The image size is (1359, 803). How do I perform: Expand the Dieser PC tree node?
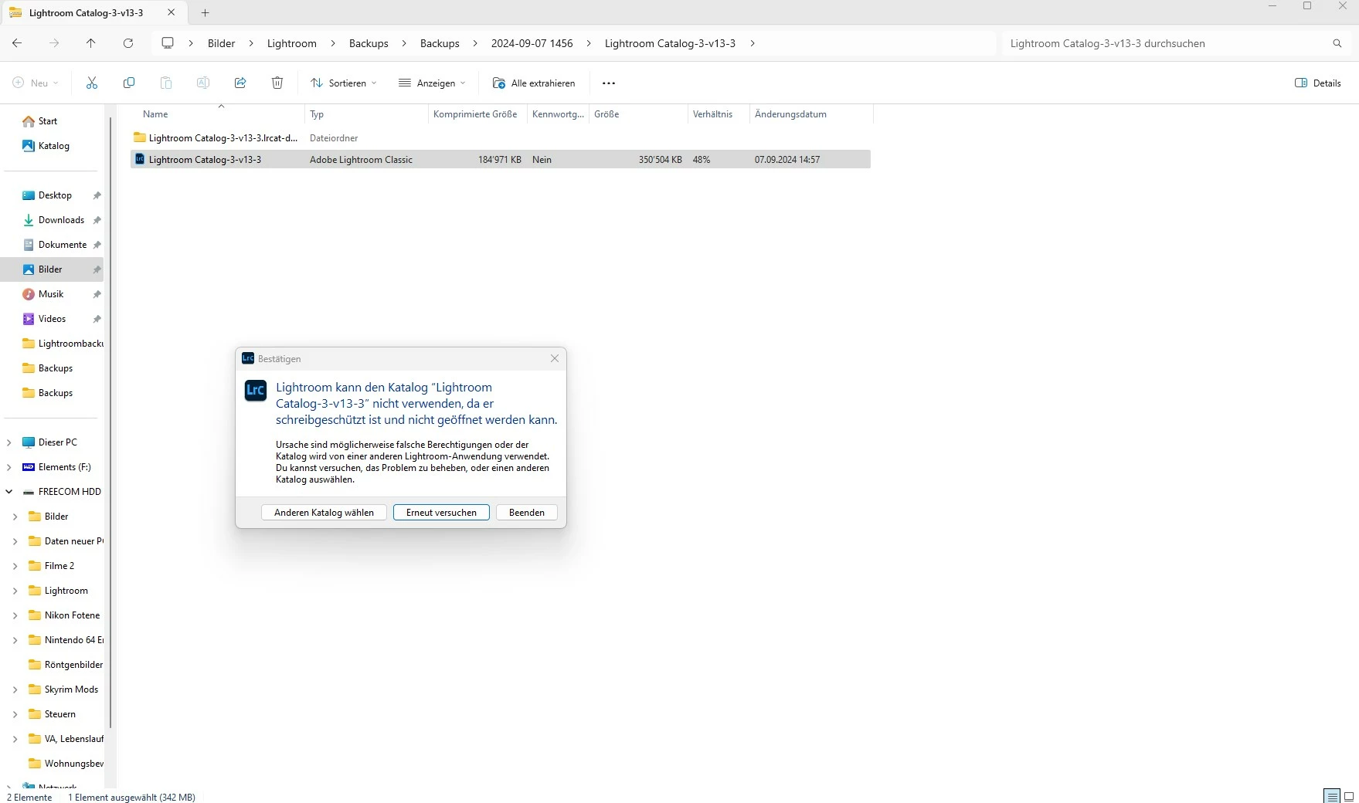click(x=8, y=442)
